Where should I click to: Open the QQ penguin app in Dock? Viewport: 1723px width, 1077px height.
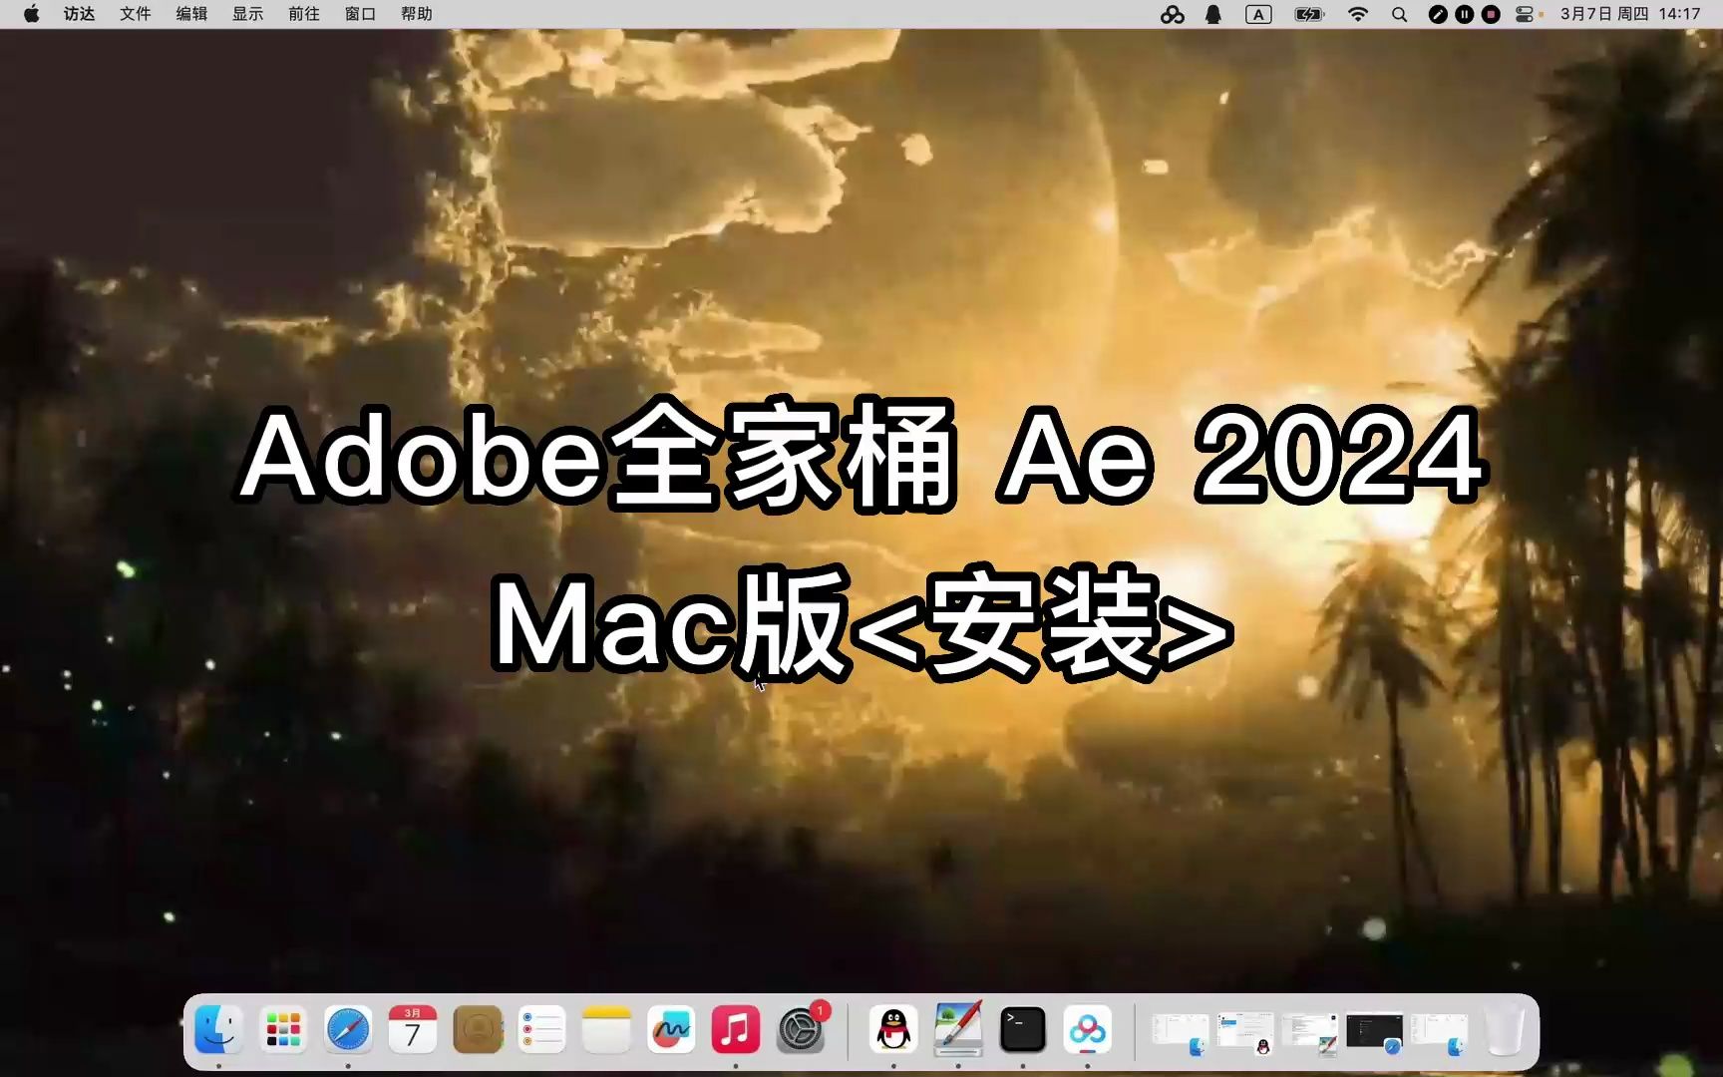893,1030
